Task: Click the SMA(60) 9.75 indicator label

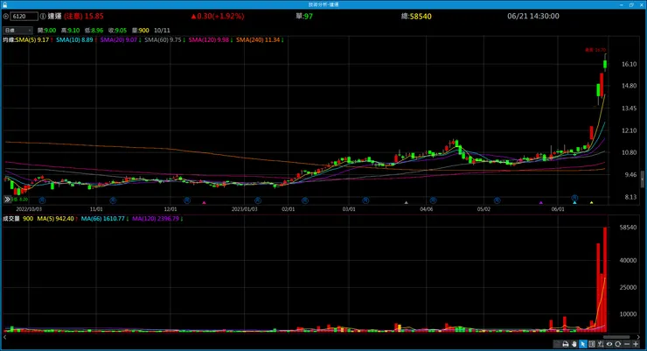Action: tap(164, 40)
